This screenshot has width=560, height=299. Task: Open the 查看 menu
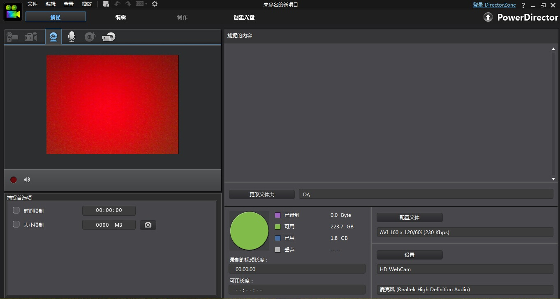[69, 4]
